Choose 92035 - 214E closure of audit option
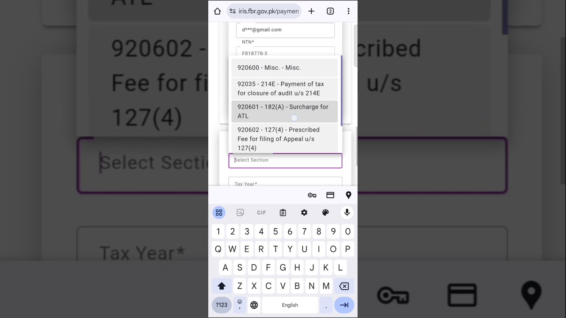Image resolution: width=566 pixels, height=318 pixels. (x=285, y=88)
